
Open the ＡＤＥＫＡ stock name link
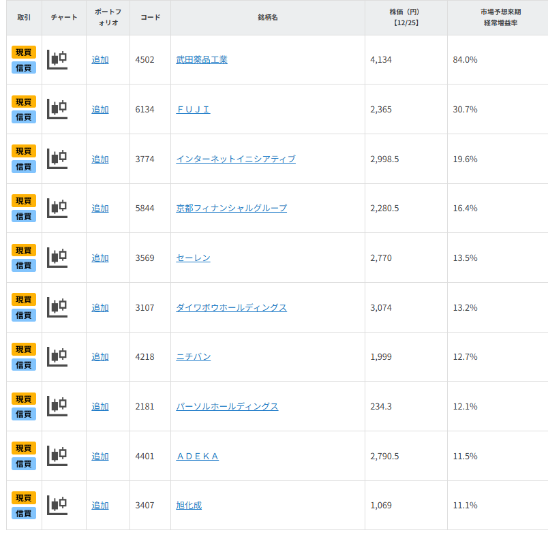[198, 457]
